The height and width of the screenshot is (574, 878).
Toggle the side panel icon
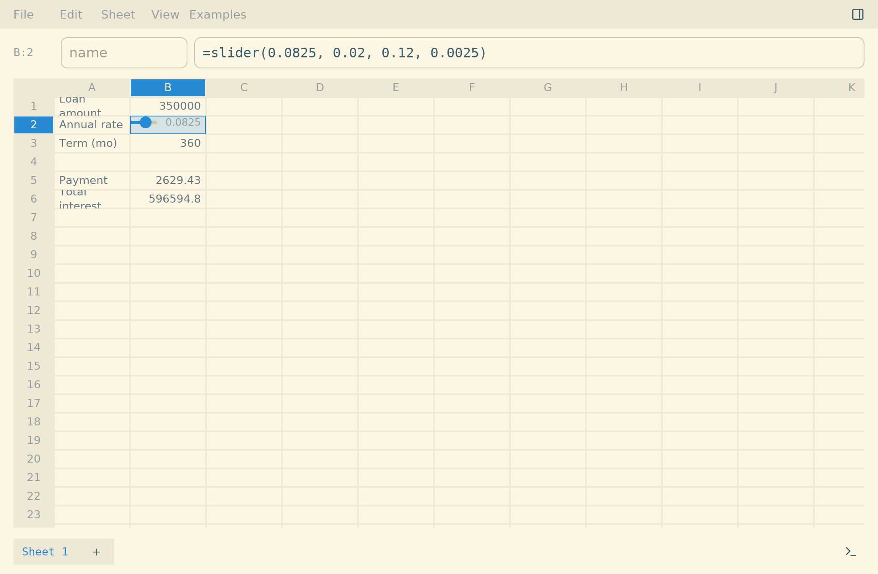tap(857, 14)
